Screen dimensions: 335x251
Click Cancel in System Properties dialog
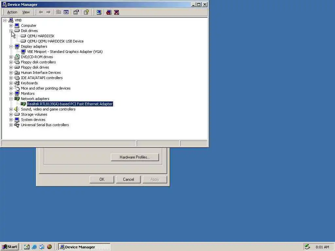[x=128, y=179]
